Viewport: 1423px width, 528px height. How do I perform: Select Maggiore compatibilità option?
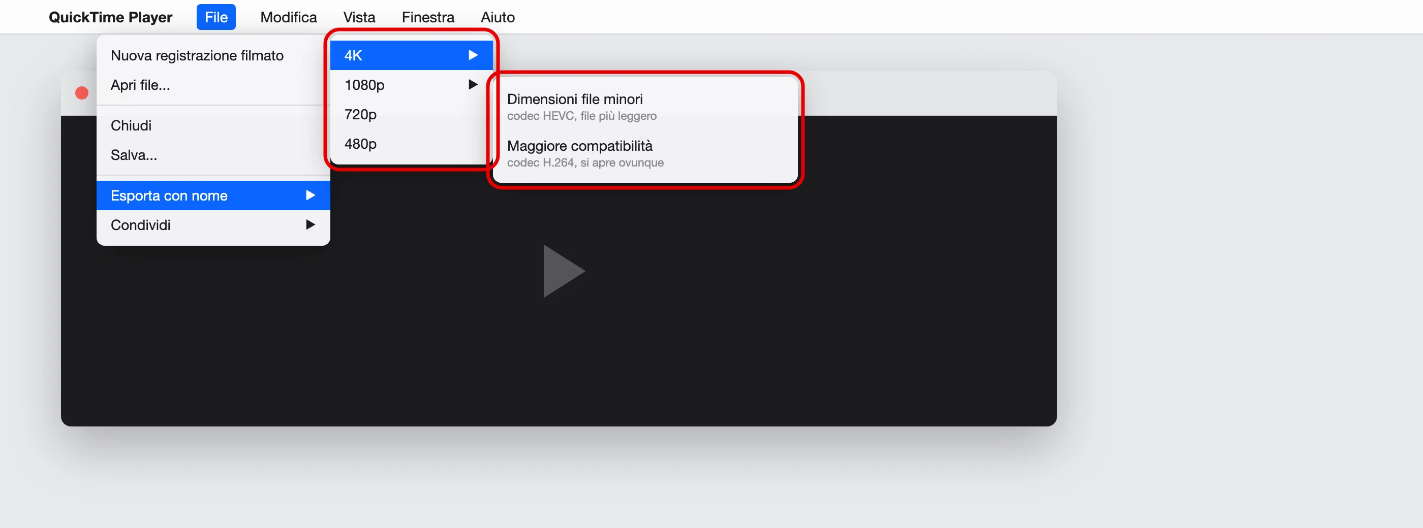click(645, 153)
